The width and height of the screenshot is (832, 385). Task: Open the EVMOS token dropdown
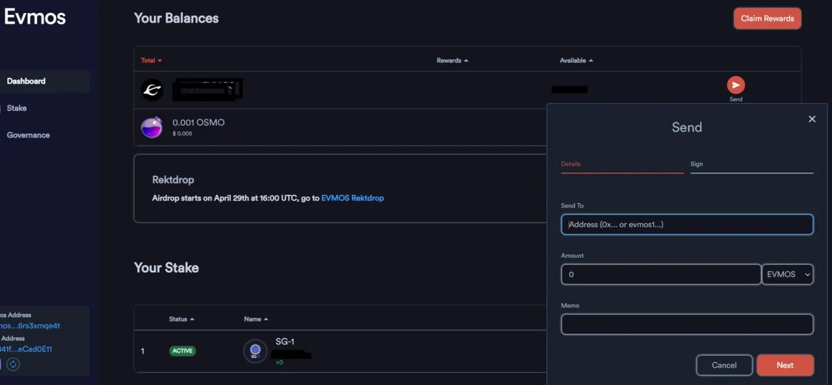click(x=788, y=275)
